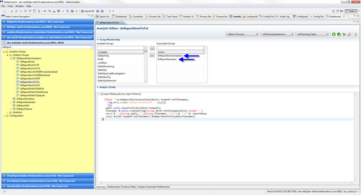
Task: Click the orange info circle toolbar icon
Action: click(x=77, y=11)
